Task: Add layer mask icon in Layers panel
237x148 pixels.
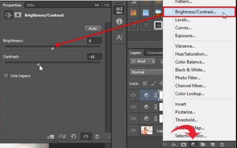Action: 184,144
